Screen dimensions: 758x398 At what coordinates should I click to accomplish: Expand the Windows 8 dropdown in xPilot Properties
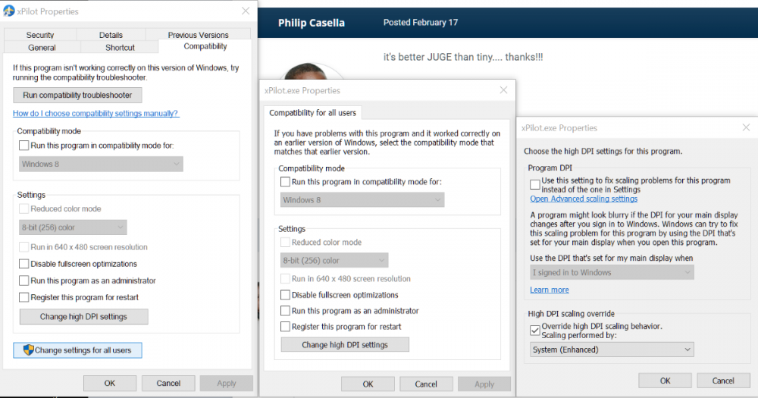pyautogui.click(x=101, y=164)
